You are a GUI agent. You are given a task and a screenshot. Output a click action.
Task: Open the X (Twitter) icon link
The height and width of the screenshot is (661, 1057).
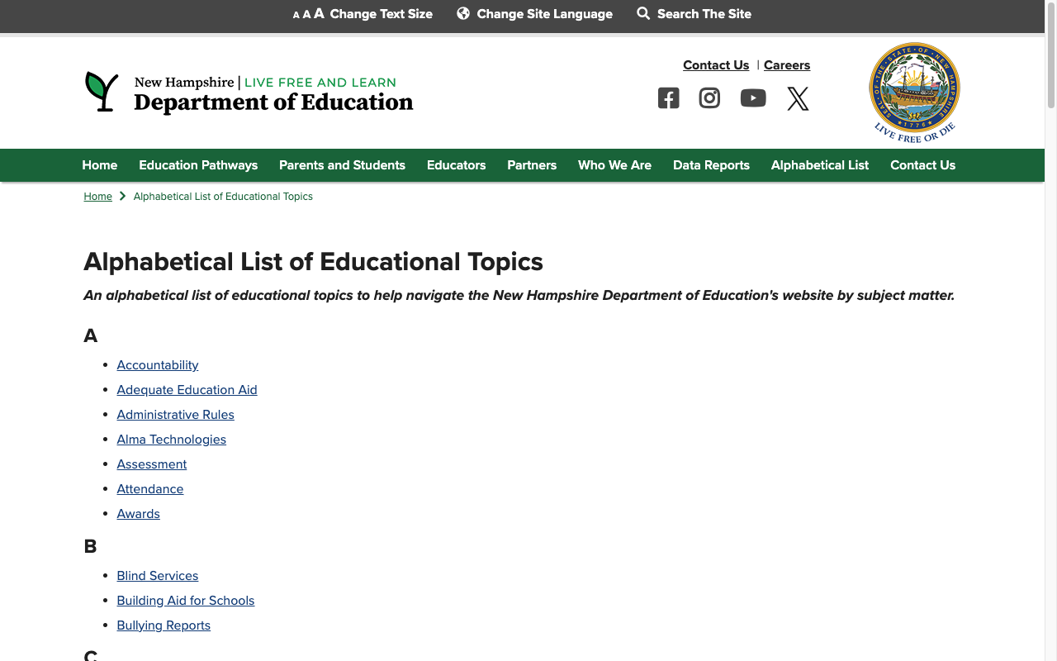(798, 98)
